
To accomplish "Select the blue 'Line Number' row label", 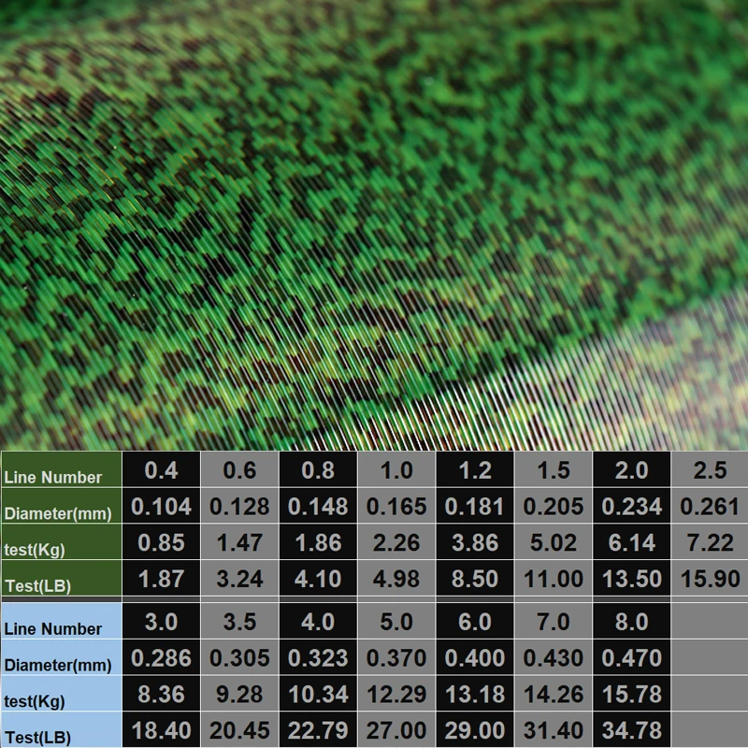I will coord(62,621).
